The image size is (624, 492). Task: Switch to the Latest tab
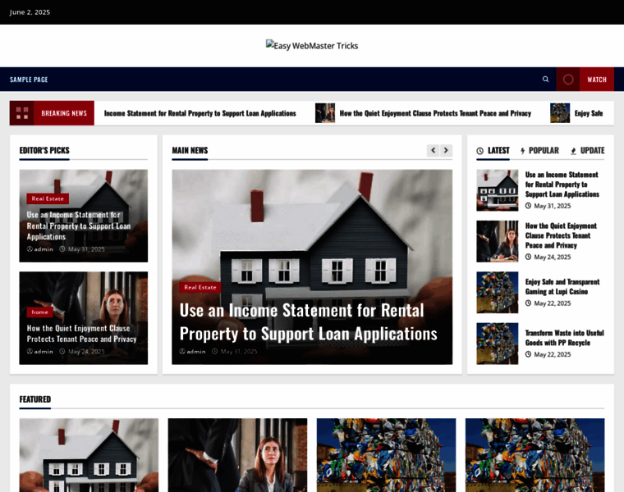tap(493, 151)
